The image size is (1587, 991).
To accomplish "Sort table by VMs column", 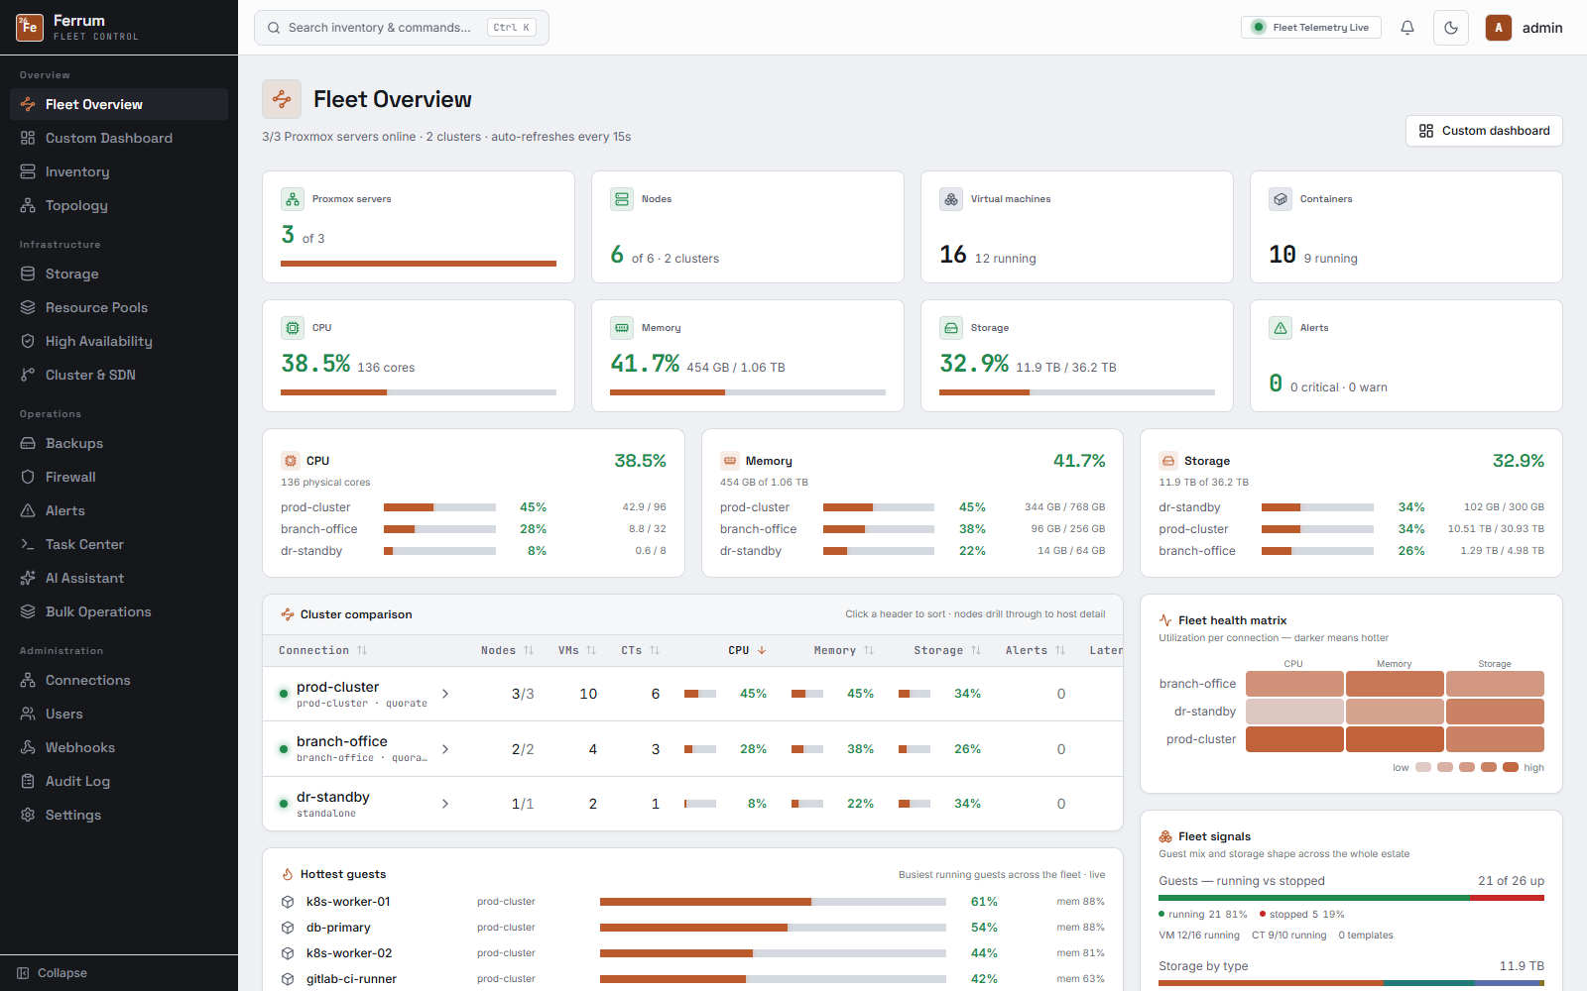I will coord(577,650).
